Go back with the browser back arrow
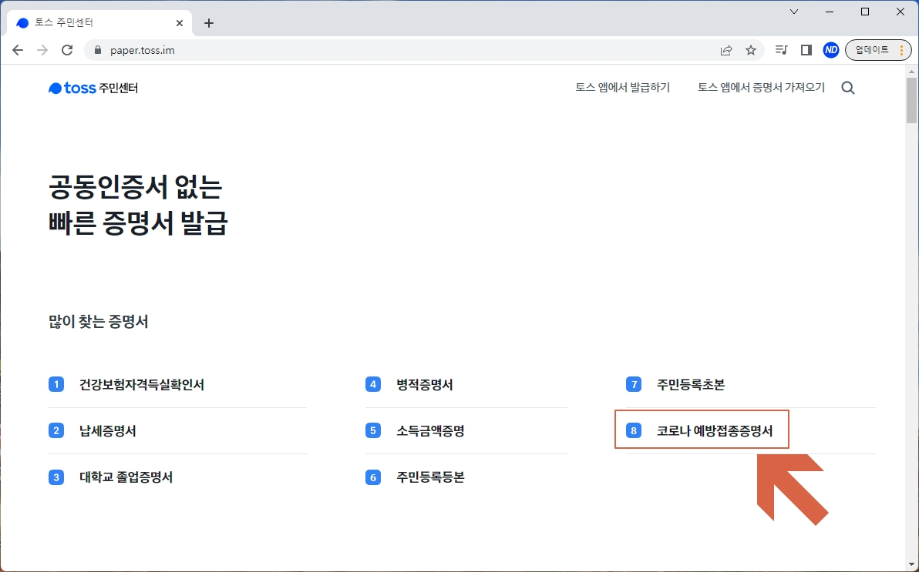This screenshot has width=919, height=572. 18,50
